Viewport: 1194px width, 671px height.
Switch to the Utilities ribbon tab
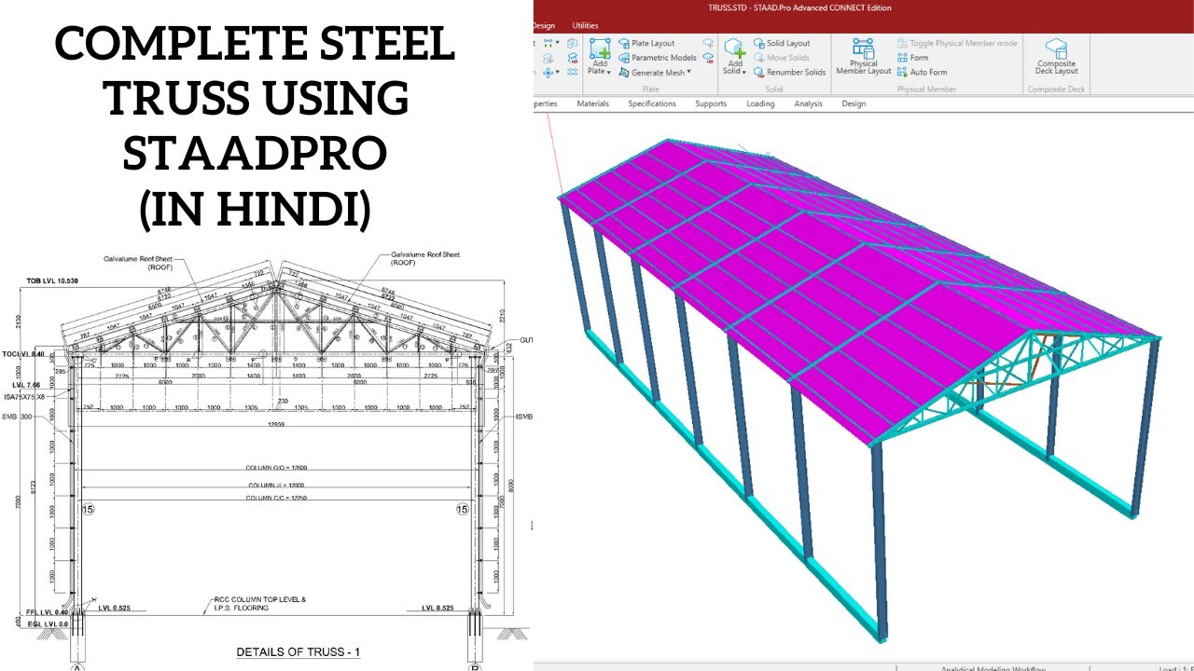[x=586, y=25]
